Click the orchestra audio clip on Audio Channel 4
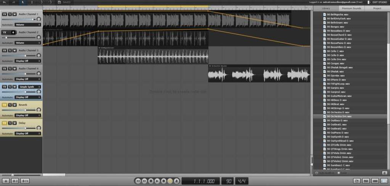This screenshot has width=390, height=186. [259, 74]
